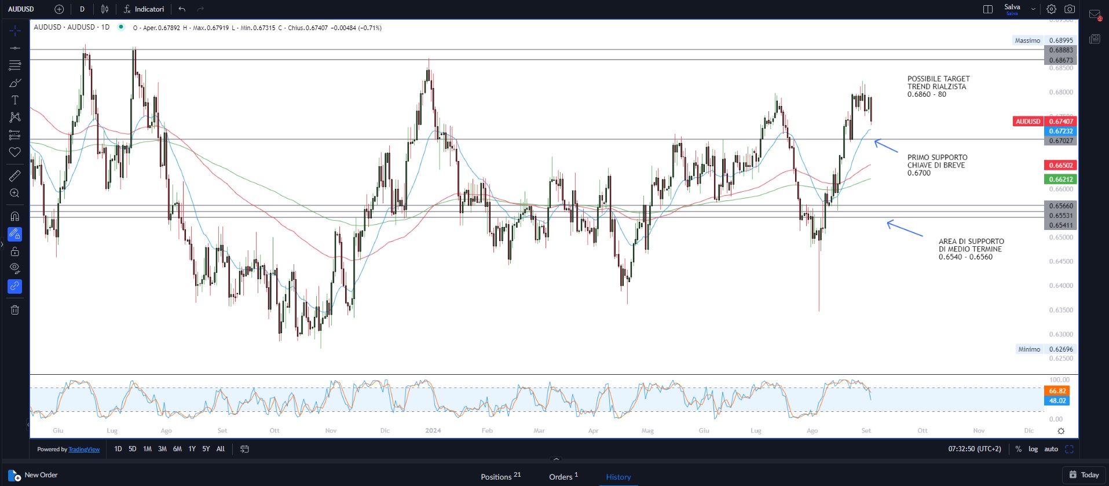Open the D timeframe interval dropdown
This screenshot has width=1109, height=486.
pyautogui.click(x=82, y=9)
